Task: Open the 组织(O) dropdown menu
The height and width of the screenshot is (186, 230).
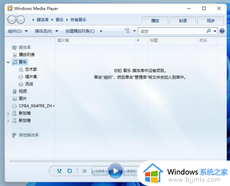Action: tap(18, 31)
